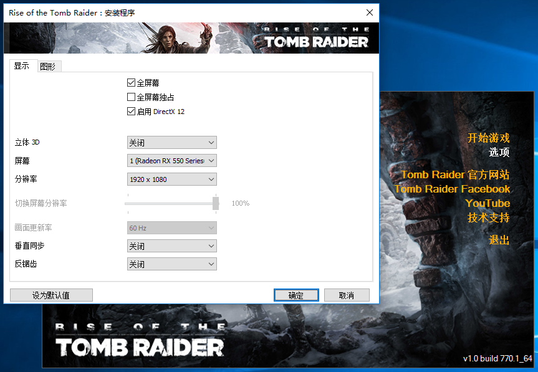Click the v1.0 build 770.1_64 version text

click(x=497, y=359)
